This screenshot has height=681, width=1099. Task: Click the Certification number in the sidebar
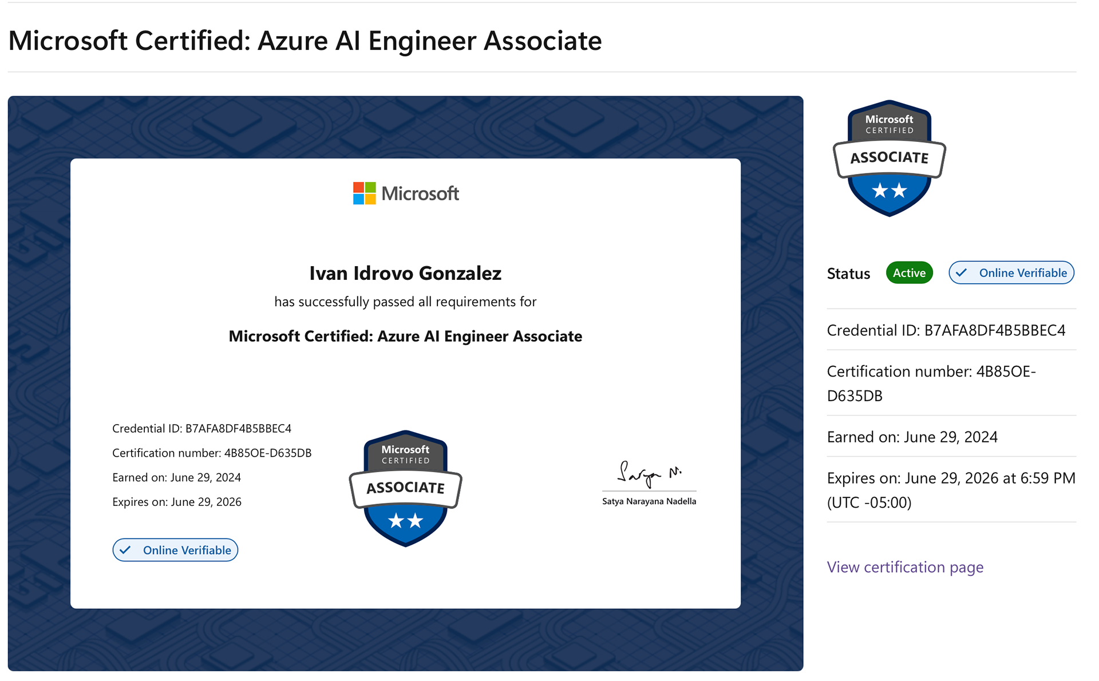(x=931, y=383)
